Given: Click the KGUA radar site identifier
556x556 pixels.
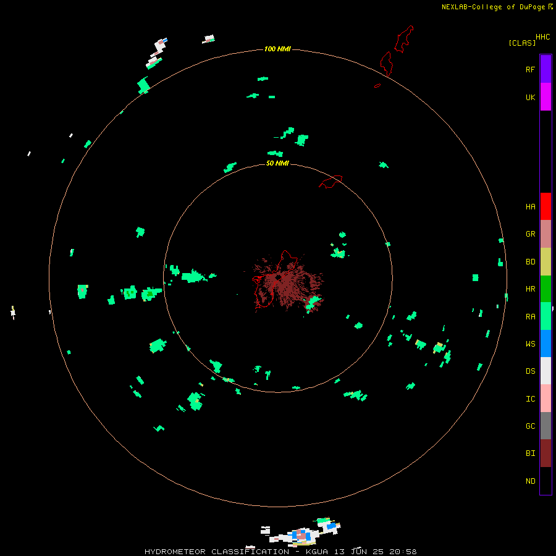Looking at the screenshot, I should pos(317,552).
